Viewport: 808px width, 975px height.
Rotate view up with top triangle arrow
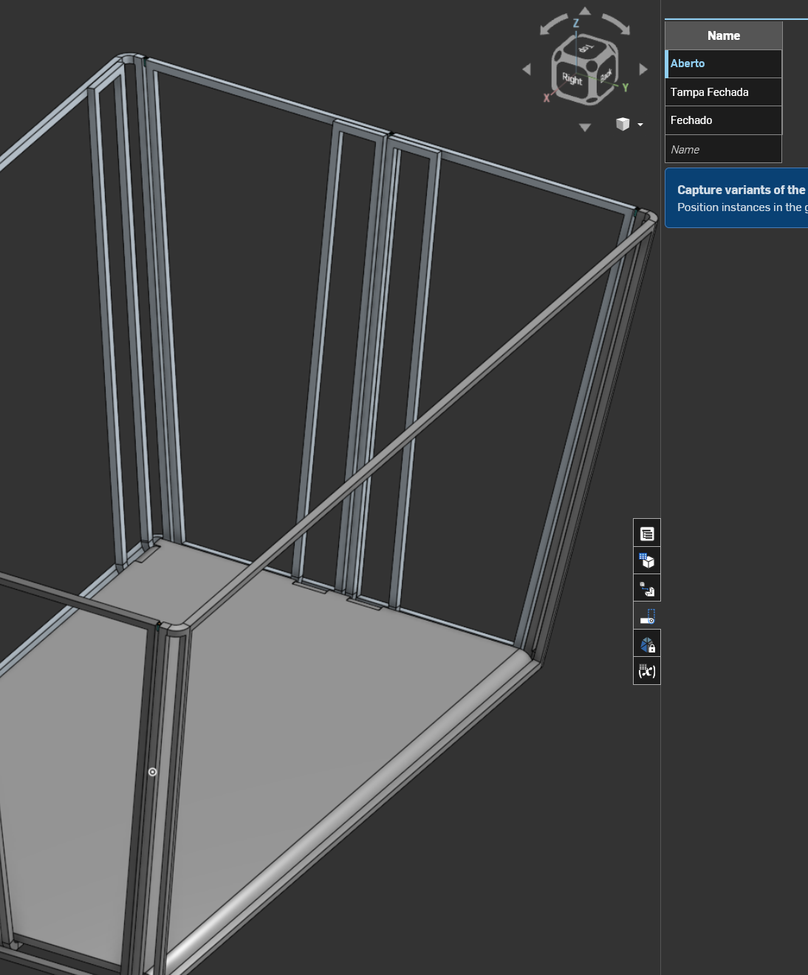(x=585, y=10)
